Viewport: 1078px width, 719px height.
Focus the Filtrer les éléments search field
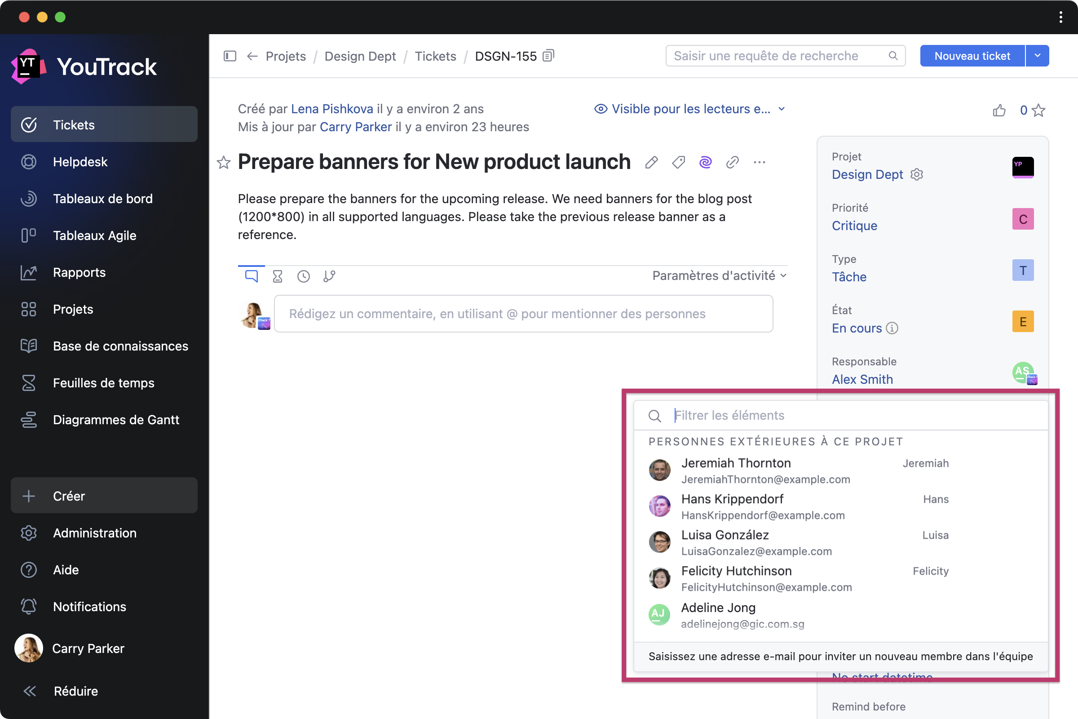853,415
